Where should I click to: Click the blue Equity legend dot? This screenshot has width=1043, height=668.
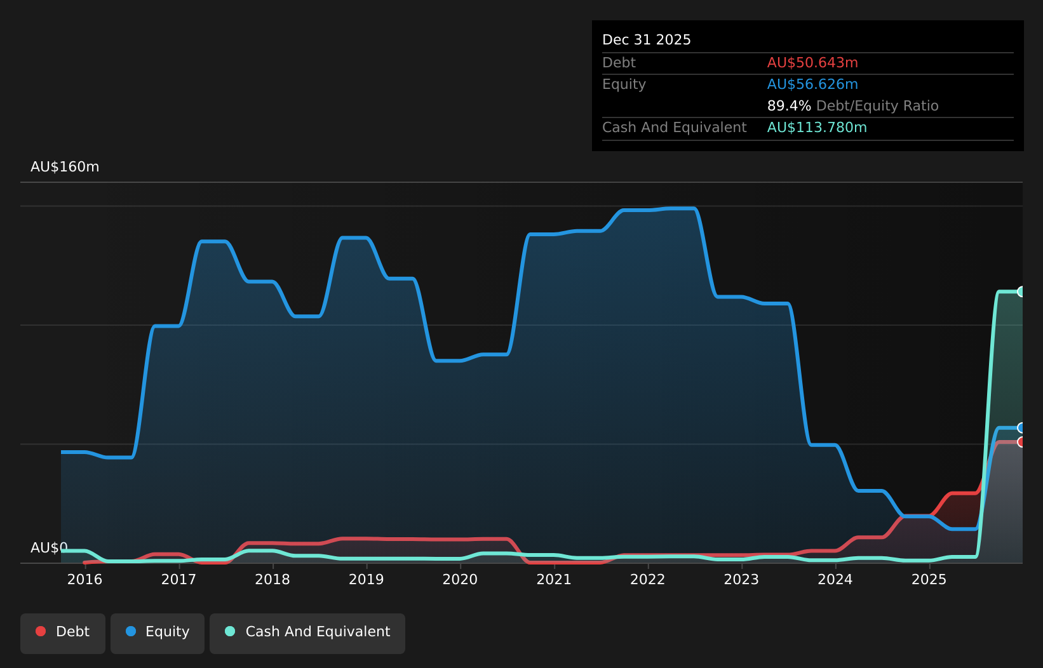[x=131, y=631]
